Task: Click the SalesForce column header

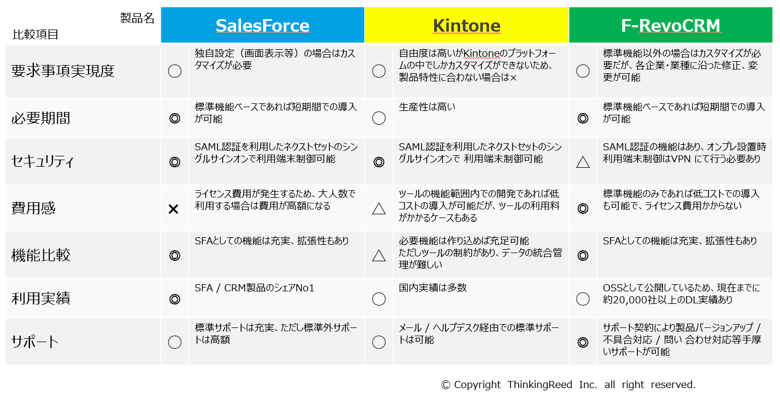Action: pyautogui.click(x=262, y=25)
